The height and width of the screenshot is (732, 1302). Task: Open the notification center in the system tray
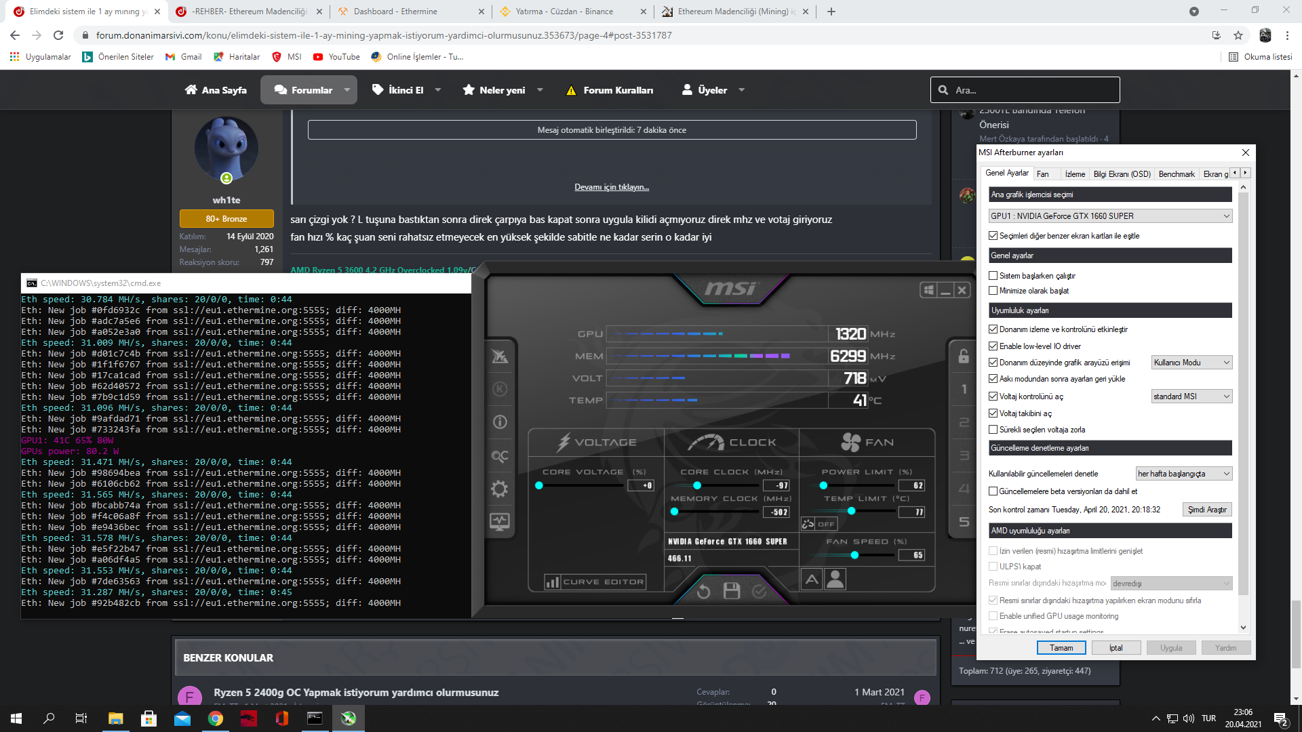click(1281, 718)
